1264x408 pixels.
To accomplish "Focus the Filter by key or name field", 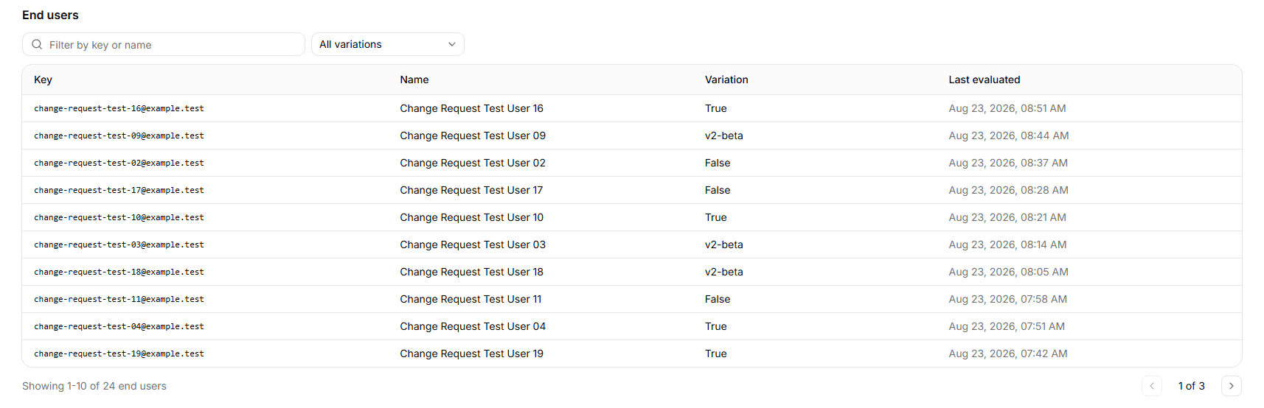I will point(164,44).
